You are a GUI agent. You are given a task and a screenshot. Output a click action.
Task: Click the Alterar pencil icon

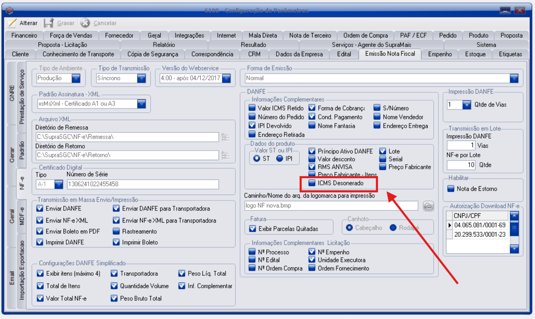[12, 23]
